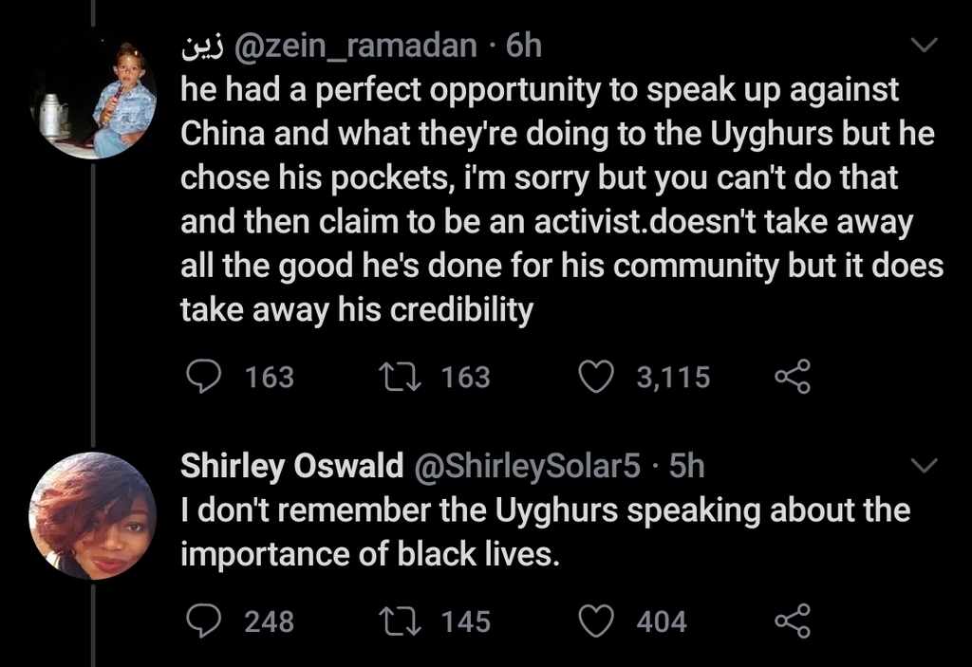Reply to zein_ramadan's tweet

coord(201,378)
